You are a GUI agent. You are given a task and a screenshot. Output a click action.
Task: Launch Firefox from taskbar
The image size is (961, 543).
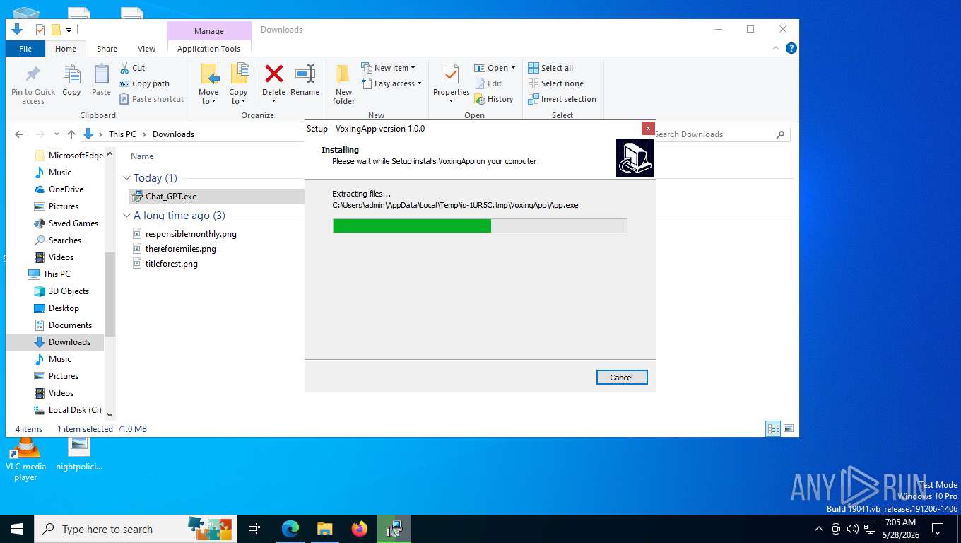point(360,529)
